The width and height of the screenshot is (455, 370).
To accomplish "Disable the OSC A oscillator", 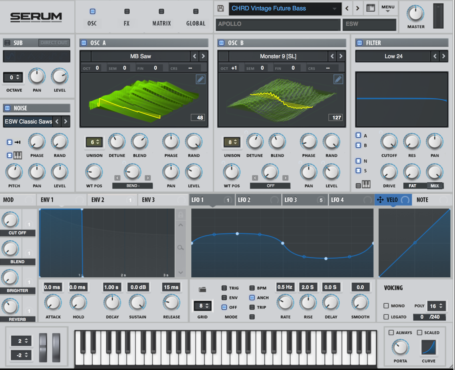I will pos(84,43).
